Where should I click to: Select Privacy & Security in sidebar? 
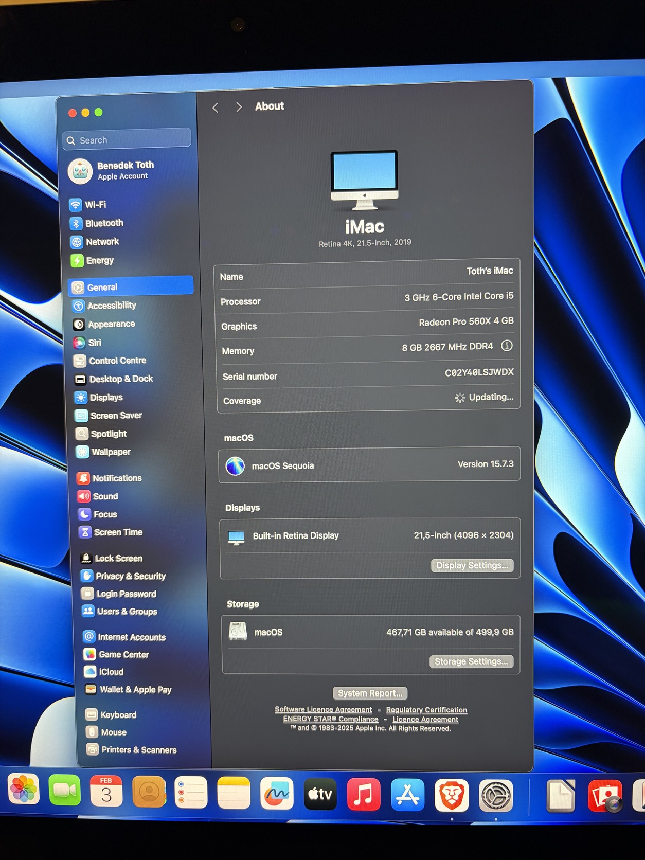coord(123,576)
